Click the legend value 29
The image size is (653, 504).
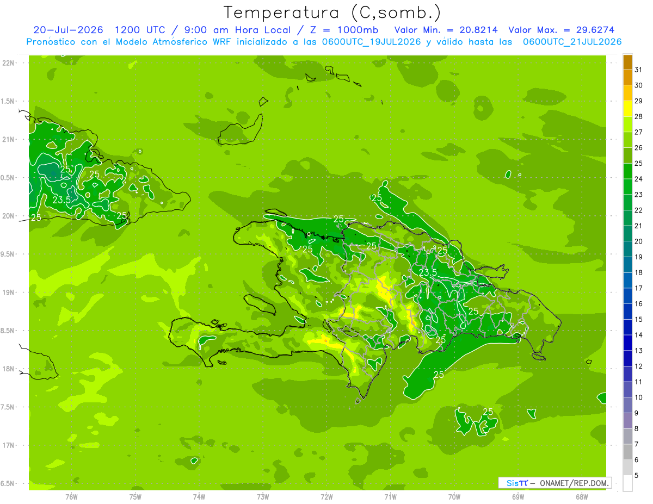coord(639,101)
